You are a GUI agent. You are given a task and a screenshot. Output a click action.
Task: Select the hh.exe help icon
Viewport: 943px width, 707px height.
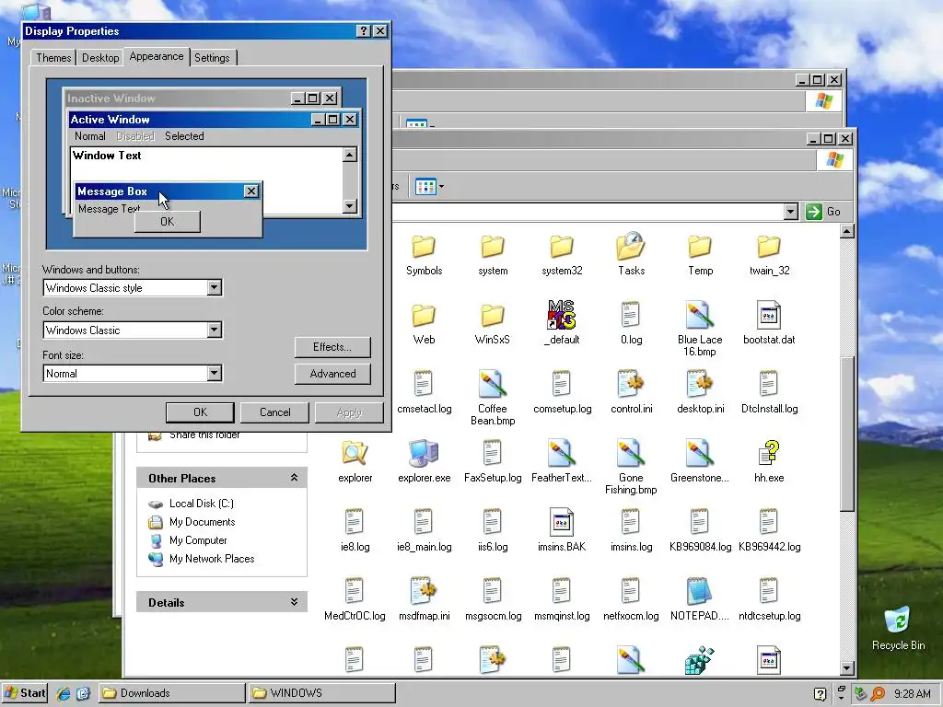(769, 453)
